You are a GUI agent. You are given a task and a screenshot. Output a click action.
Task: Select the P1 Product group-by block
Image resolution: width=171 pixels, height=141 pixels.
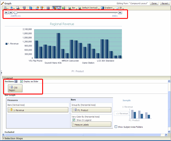(91, 110)
